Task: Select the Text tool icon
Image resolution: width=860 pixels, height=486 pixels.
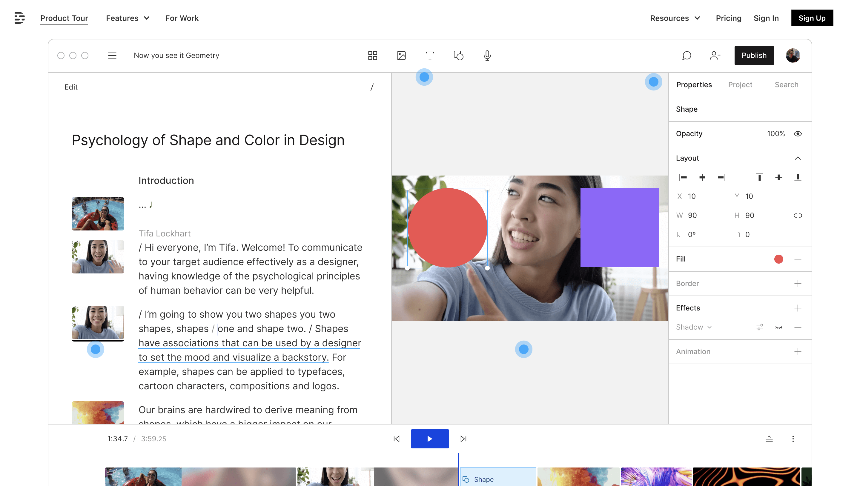Action: pyautogui.click(x=430, y=56)
